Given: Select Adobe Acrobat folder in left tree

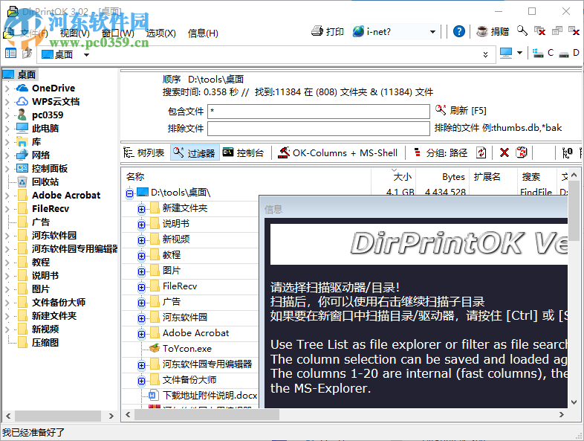Looking at the screenshot, I should [66, 196].
